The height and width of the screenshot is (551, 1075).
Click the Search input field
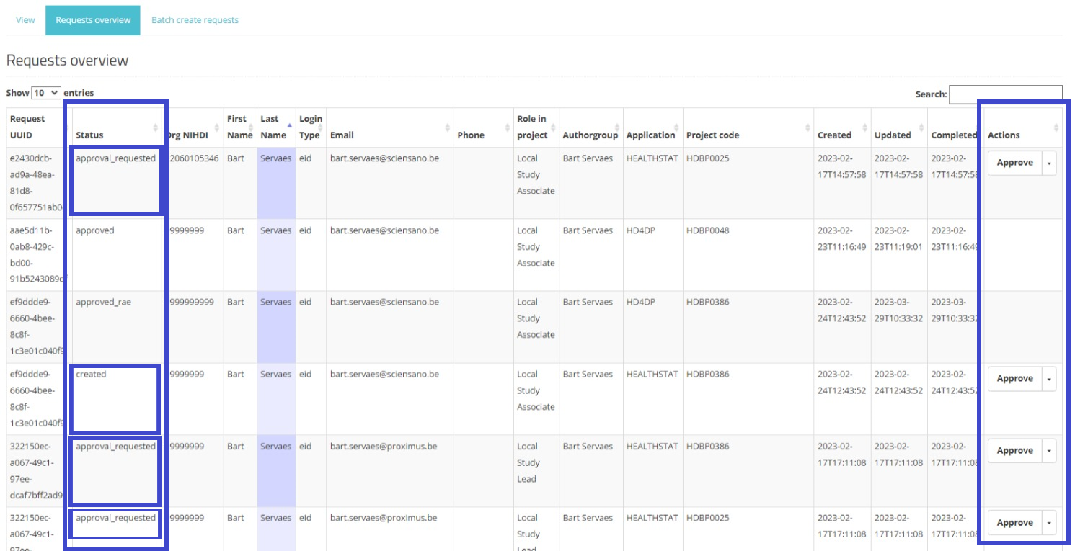(1005, 94)
